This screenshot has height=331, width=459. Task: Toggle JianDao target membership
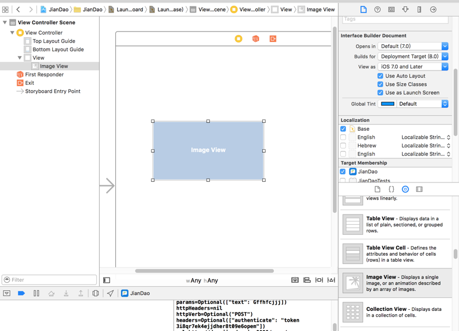coord(343,172)
